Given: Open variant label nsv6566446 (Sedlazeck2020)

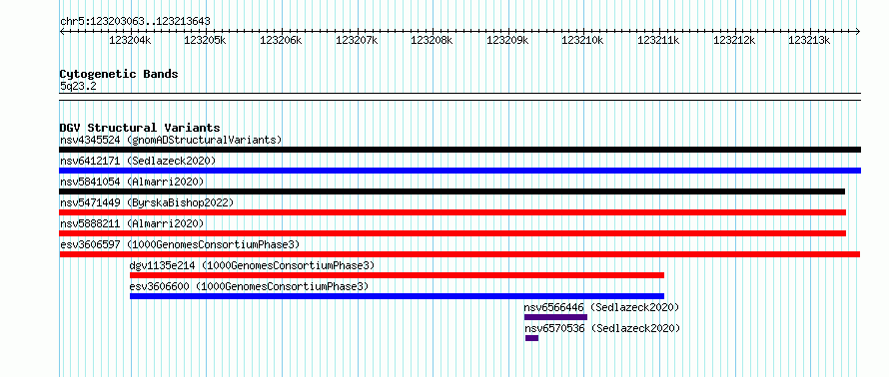Looking at the screenshot, I should pos(601,307).
